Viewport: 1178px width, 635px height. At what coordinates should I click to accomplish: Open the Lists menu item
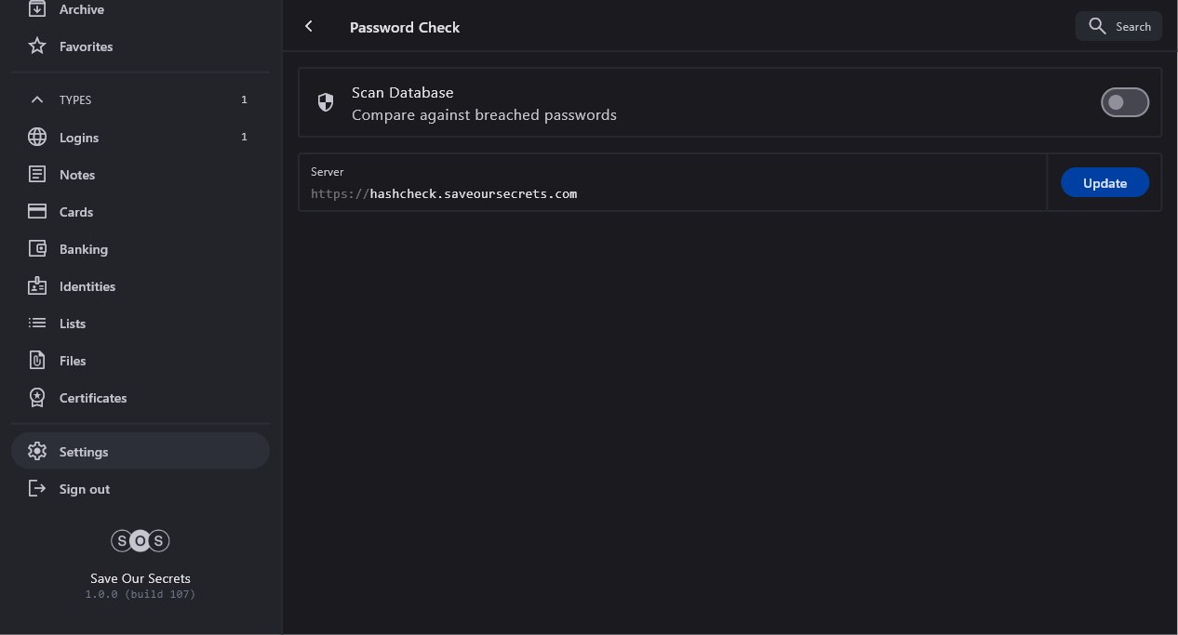(73, 324)
